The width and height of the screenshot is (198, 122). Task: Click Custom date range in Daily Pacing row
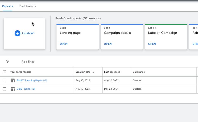(137, 89)
